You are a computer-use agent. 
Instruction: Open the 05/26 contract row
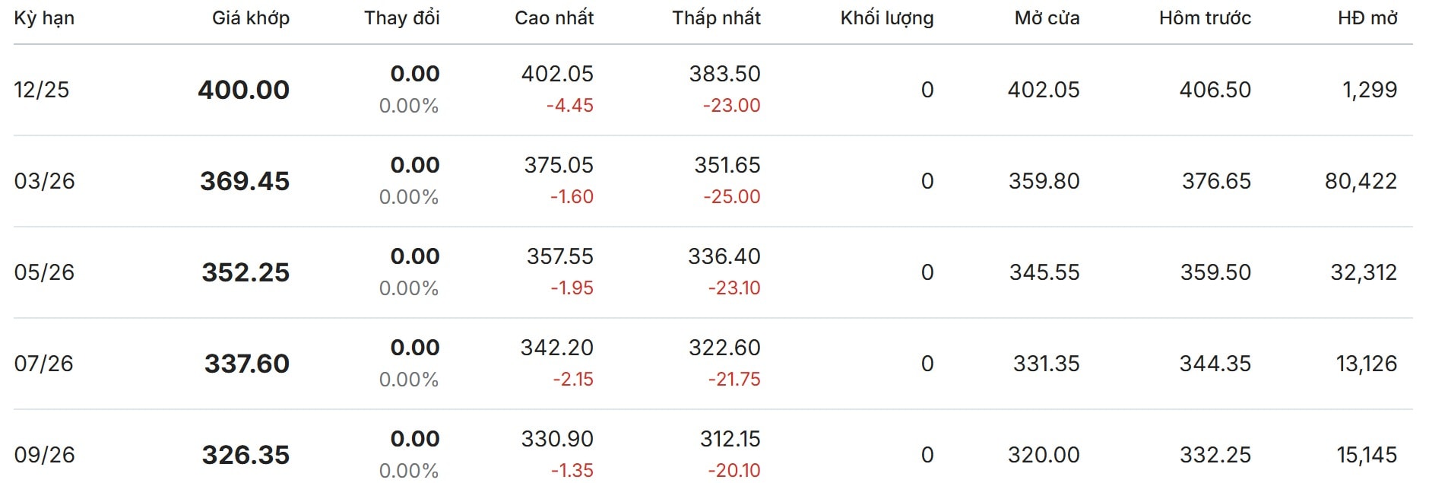[45, 272]
